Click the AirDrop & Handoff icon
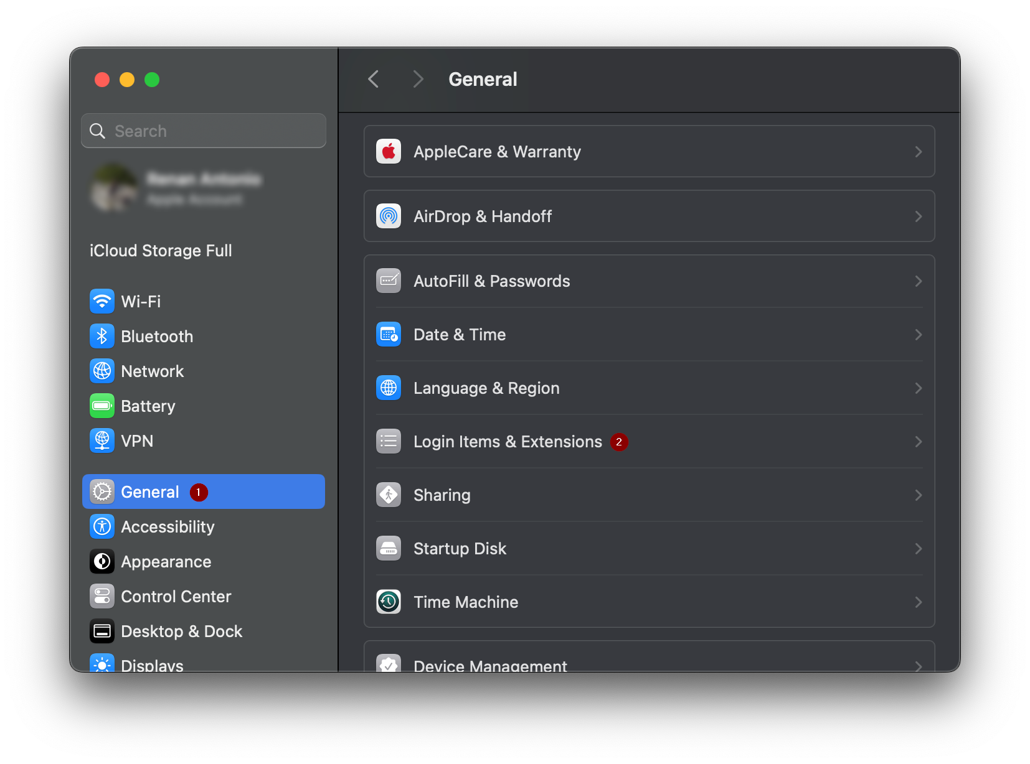Screen dimensions: 1030x764 pyautogui.click(x=389, y=217)
